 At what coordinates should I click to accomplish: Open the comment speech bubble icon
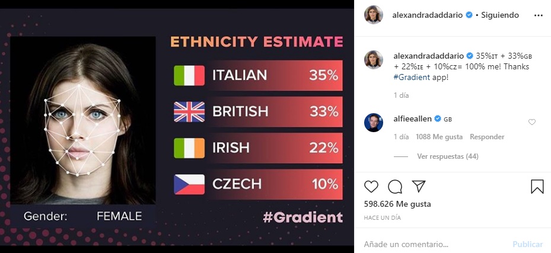click(x=395, y=187)
